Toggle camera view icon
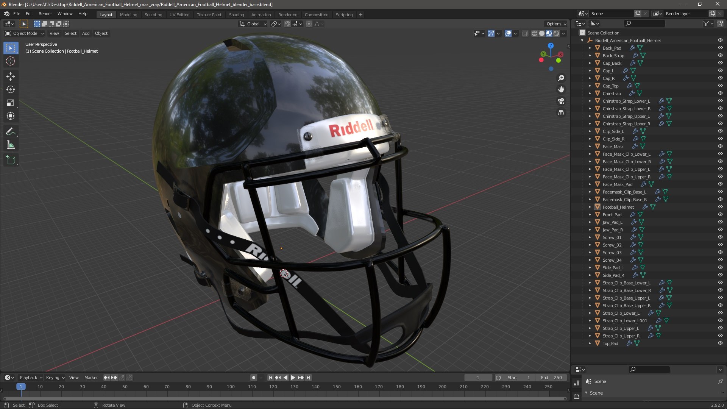727x409 pixels. click(561, 101)
